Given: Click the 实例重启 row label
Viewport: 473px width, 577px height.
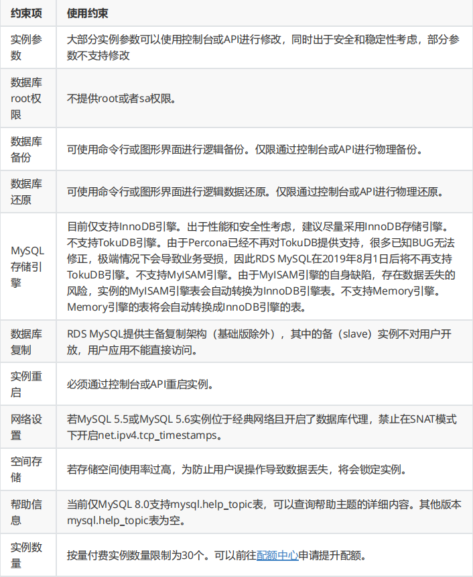Looking at the screenshot, I should [x=26, y=384].
